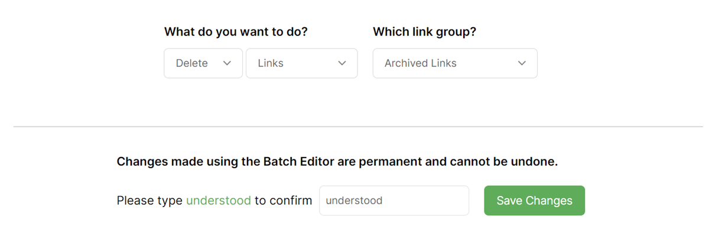This screenshot has height=245, width=709.
Task: Click the chevron in Archived Links selector
Action: click(x=522, y=63)
